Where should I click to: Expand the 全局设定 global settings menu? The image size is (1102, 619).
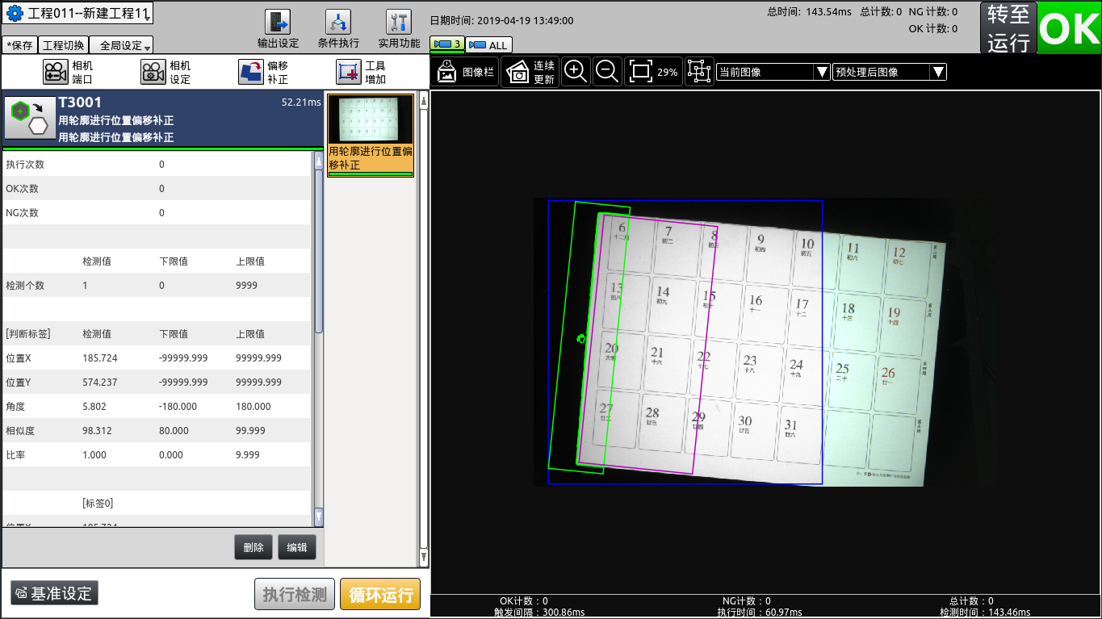click(121, 46)
